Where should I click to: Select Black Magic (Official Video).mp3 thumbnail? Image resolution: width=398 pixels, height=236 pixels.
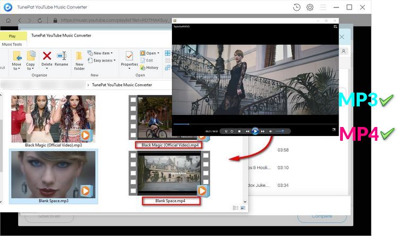point(53,119)
